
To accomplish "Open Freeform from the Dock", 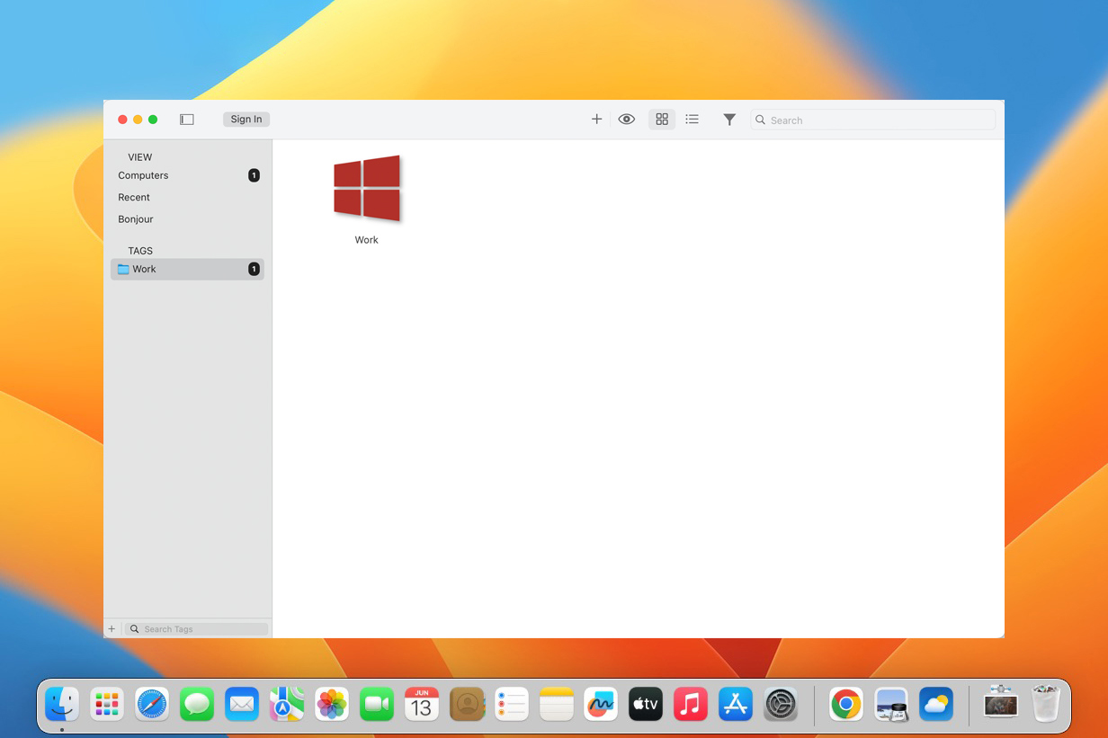I will tap(601, 704).
